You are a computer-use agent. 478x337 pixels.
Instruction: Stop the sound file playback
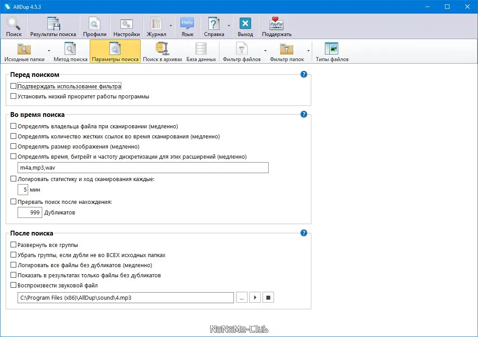click(x=268, y=298)
